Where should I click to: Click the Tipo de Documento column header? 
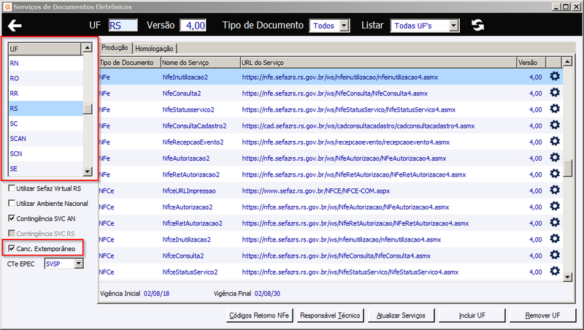pos(130,63)
